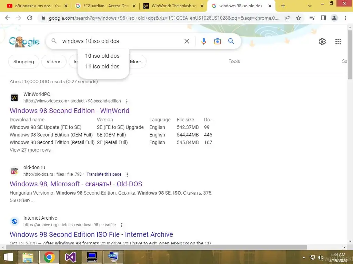Clear the search box text
This screenshot has height=264, width=353.
186,41
